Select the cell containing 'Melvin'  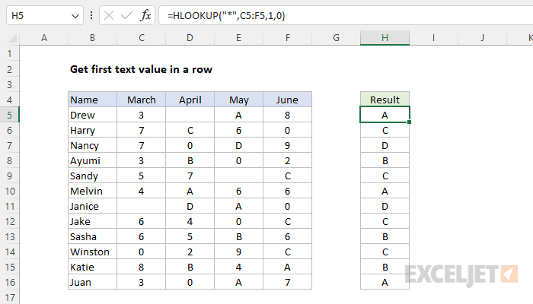click(92, 191)
